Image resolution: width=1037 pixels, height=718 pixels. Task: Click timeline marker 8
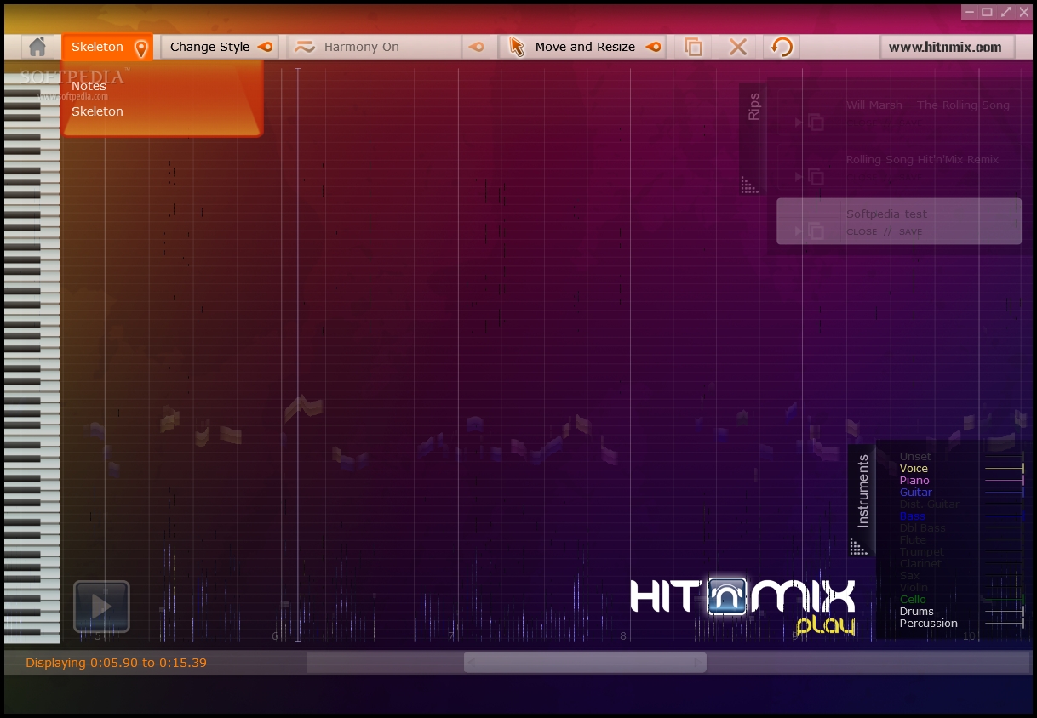623,636
